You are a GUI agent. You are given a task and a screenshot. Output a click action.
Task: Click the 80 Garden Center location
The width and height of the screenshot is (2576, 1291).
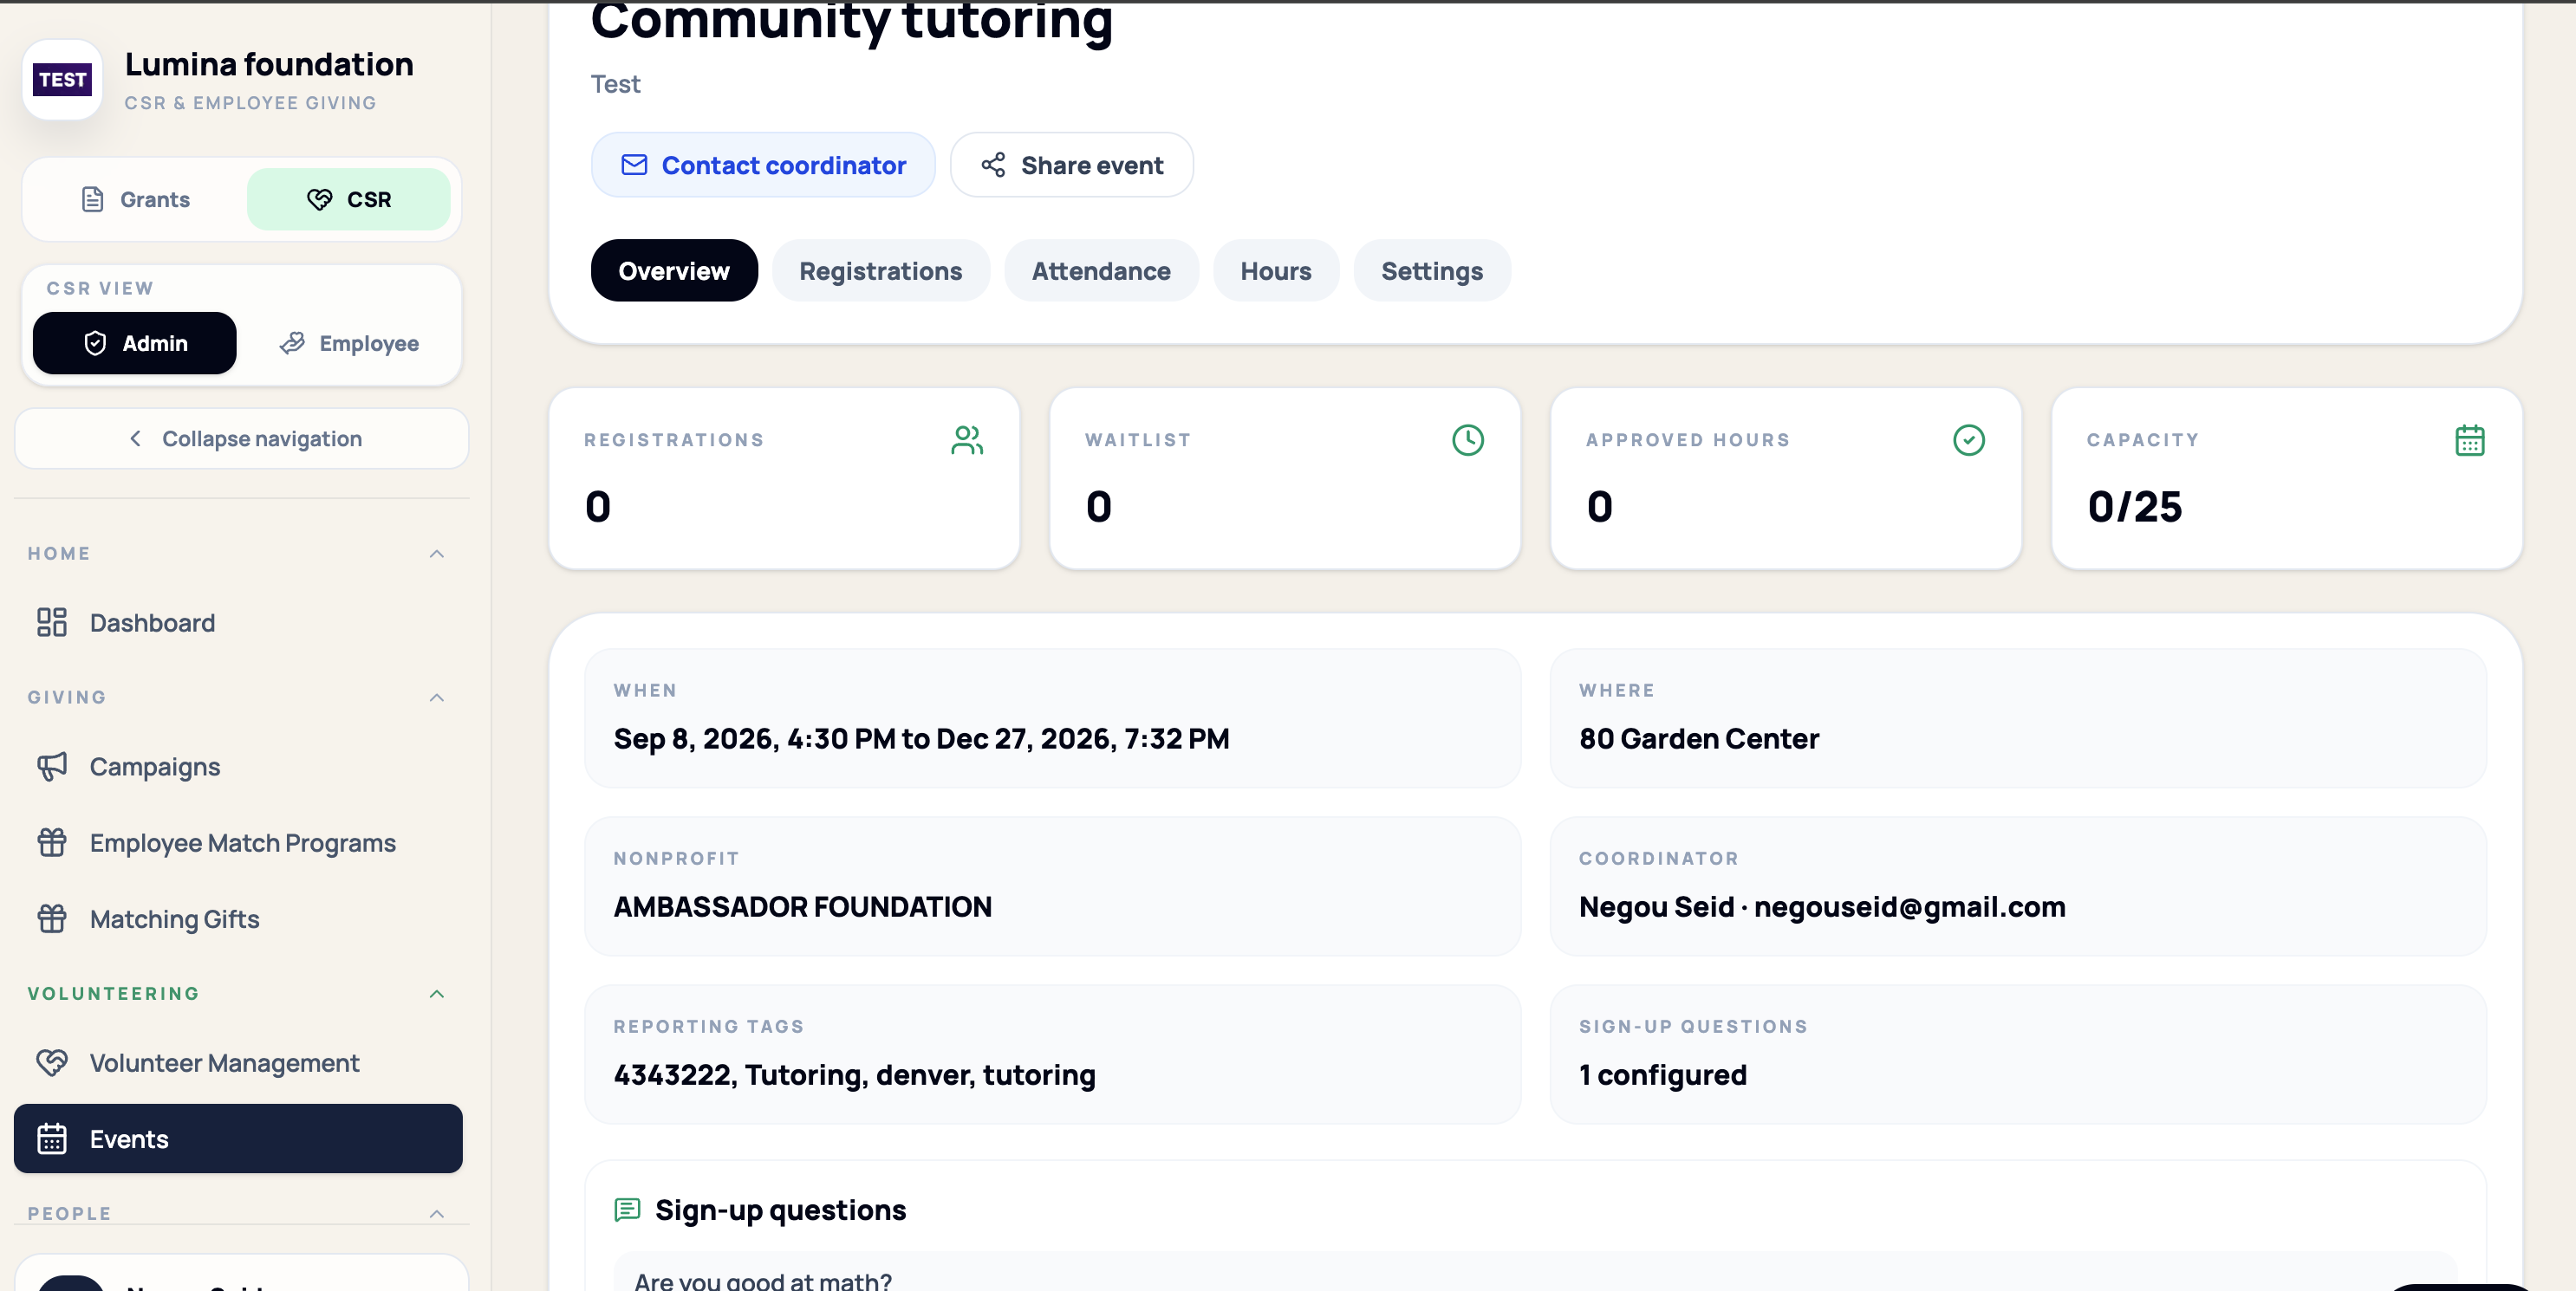click(x=1699, y=738)
